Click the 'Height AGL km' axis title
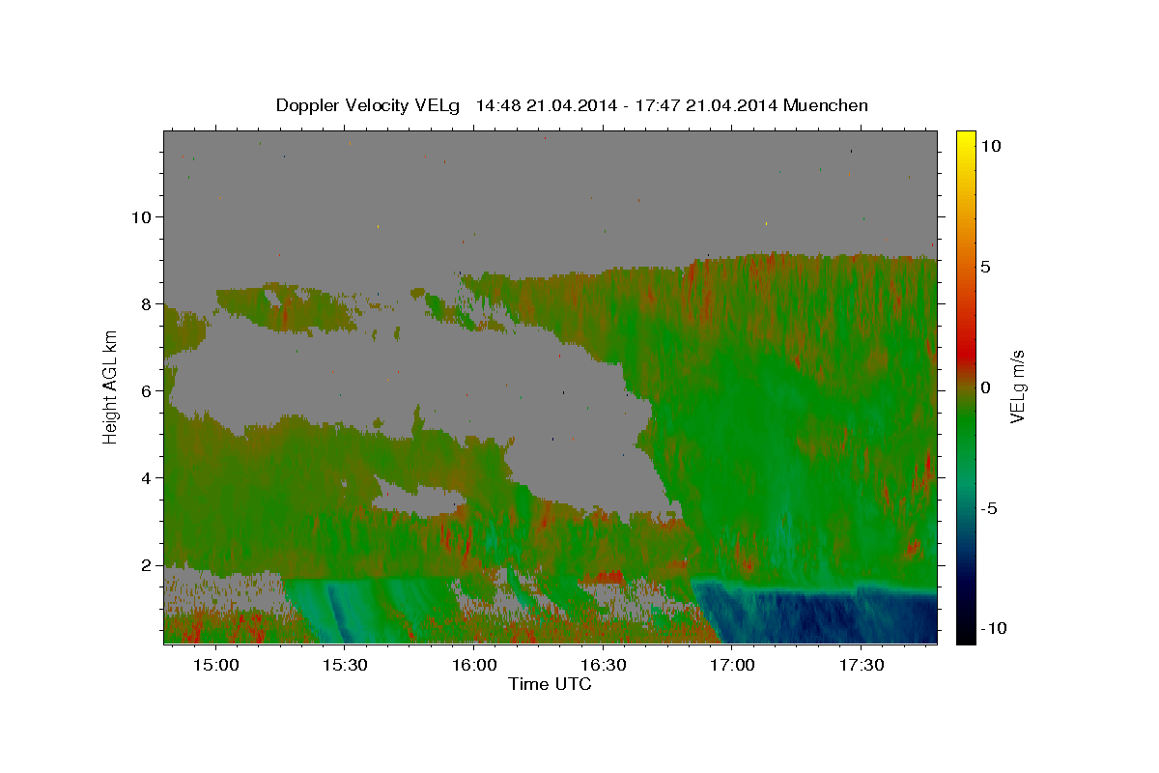Viewport: 1159px width, 773px height. pyautogui.click(x=110, y=386)
